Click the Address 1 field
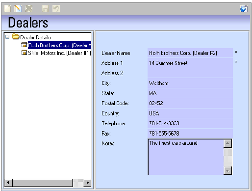The width and height of the screenshot is (252, 191). point(190,63)
